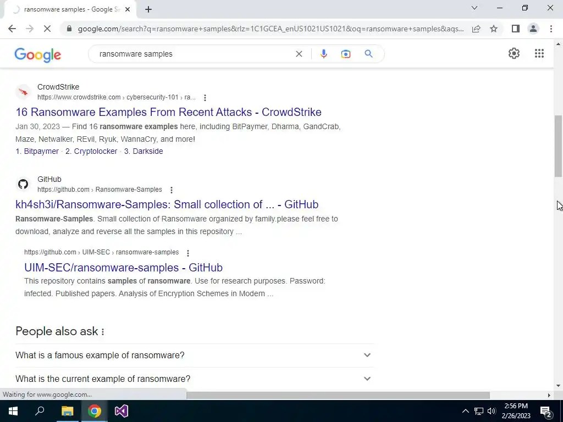Click the scroll right arrow
This screenshot has width=563, height=422.
[549, 395]
